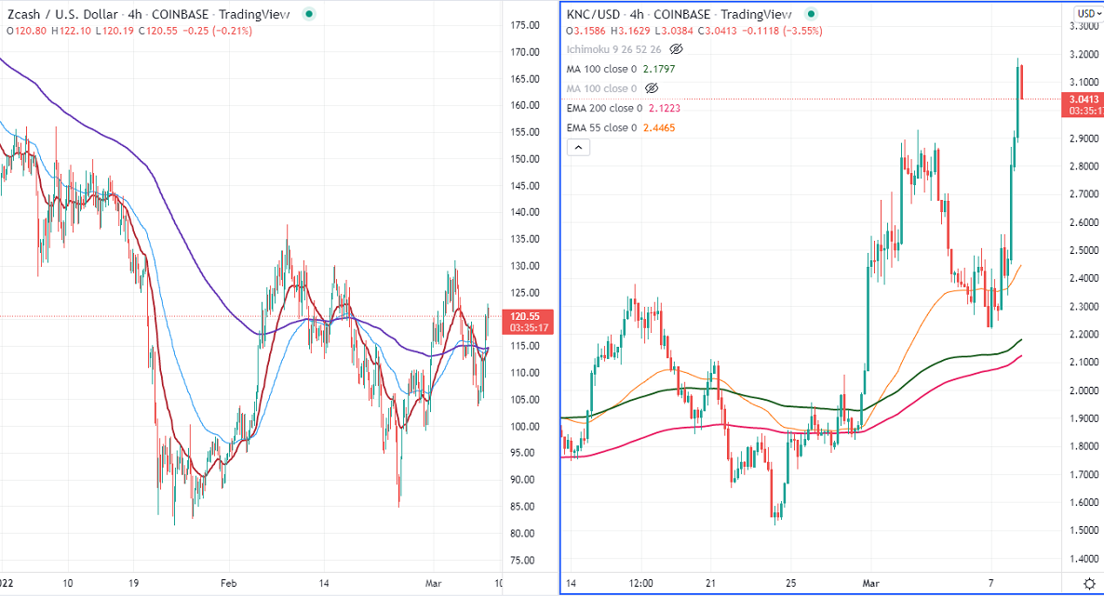
Task: Collapse the indicator legend with the arrow
Action: pyautogui.click(x=577, y=147)
